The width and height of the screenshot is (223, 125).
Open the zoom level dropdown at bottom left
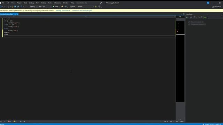click(x=4, y=121)
